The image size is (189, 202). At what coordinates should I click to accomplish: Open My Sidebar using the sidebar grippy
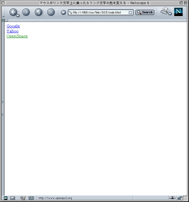coord(3,108)
